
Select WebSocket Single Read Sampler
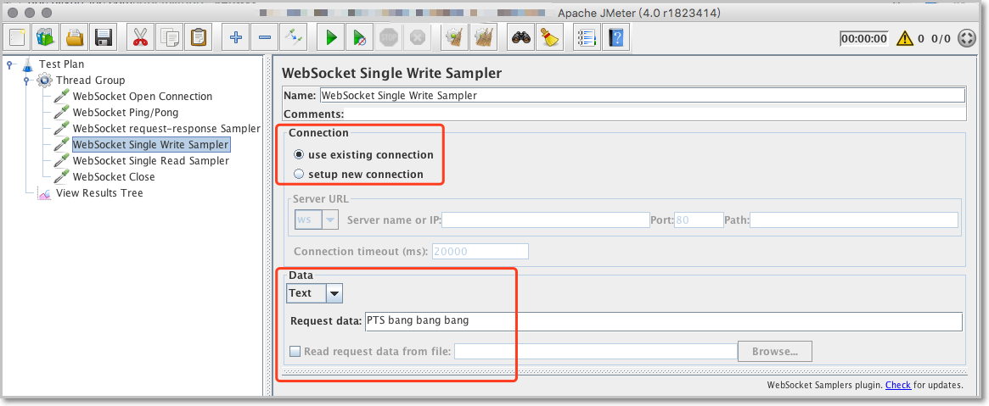(x=151, y=160)
